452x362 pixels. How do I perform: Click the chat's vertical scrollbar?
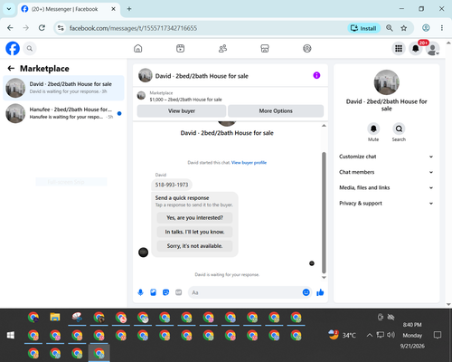(324, 213)
